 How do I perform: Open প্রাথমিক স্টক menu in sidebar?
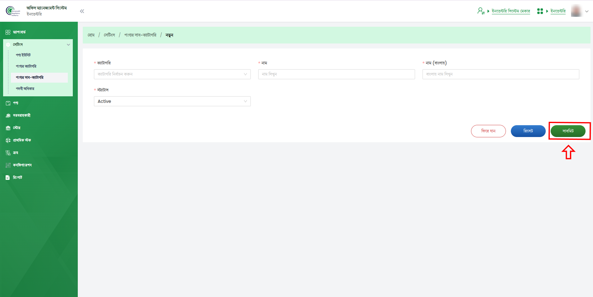(x=22, y=140)
